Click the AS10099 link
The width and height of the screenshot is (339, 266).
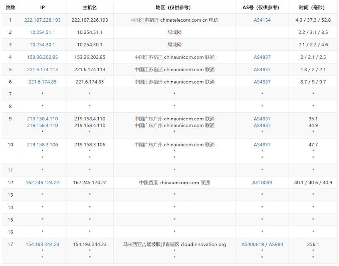coord(262,183)
